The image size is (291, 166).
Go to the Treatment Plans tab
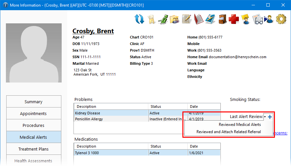(x=33, y=149)
